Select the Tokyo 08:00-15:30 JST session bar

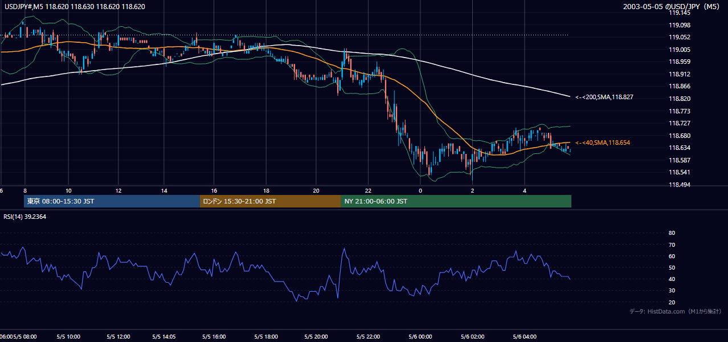(112, 201)
